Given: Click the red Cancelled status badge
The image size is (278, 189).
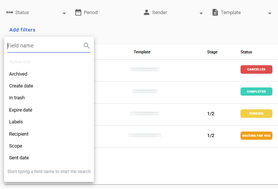Looking at the screenshot, I should tap(256, 69).
